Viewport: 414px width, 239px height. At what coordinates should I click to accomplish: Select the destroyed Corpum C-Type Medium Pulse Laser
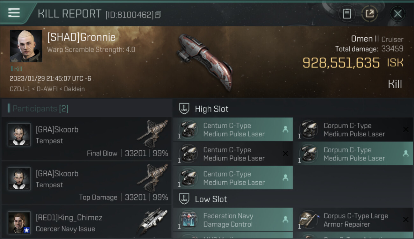[x=353, y=129]
